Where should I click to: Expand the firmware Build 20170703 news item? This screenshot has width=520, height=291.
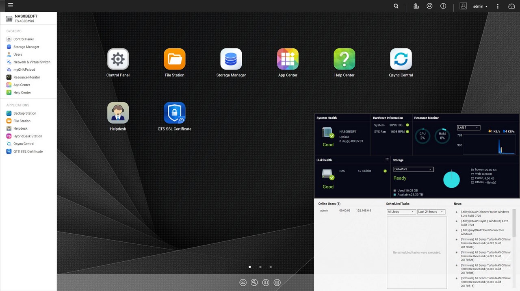[x=457, y=240]
